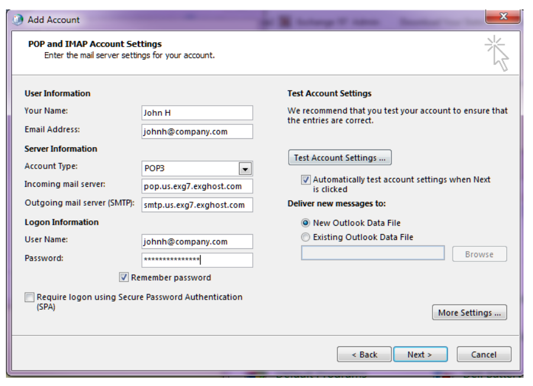533x386 pixels.
Task: Focus the Your Name field containing John H
Action: coord(197,113)
